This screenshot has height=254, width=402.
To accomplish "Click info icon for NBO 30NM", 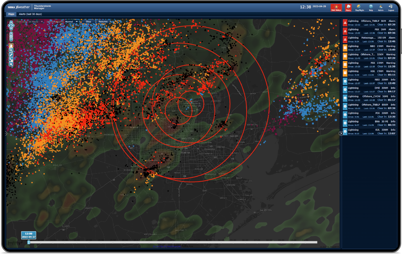I will [x=345, y=82].
